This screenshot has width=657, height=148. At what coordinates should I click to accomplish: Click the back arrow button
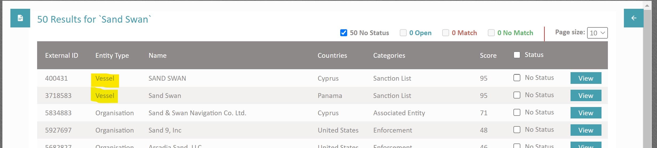click(x=634, y=18)
